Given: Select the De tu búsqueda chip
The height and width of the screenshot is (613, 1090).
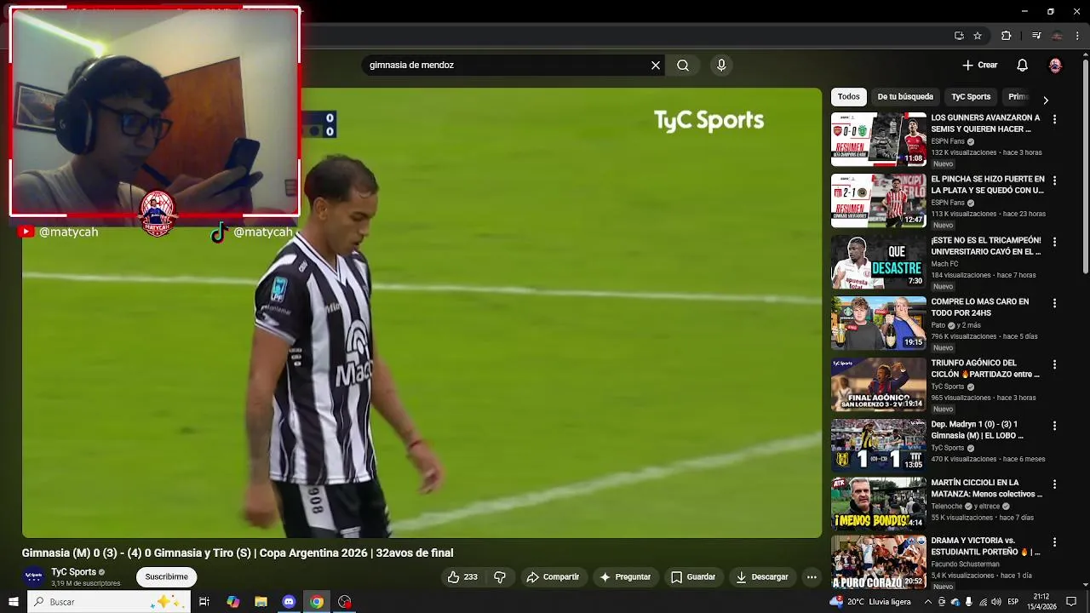Looking at the screenshot, I should coord(905,97).
